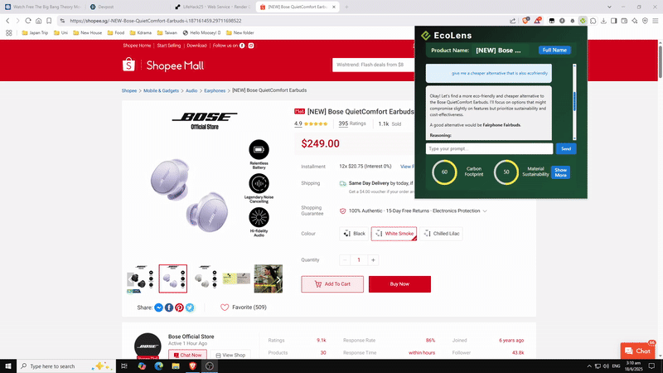The width and height of the screenshot is (663, 373).
Task: Click the Brave Rewards triangle icon
Action: 537,21
